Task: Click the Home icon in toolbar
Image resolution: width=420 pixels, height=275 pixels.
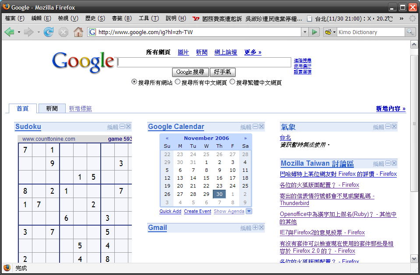Action: click(x=78, y=32)
